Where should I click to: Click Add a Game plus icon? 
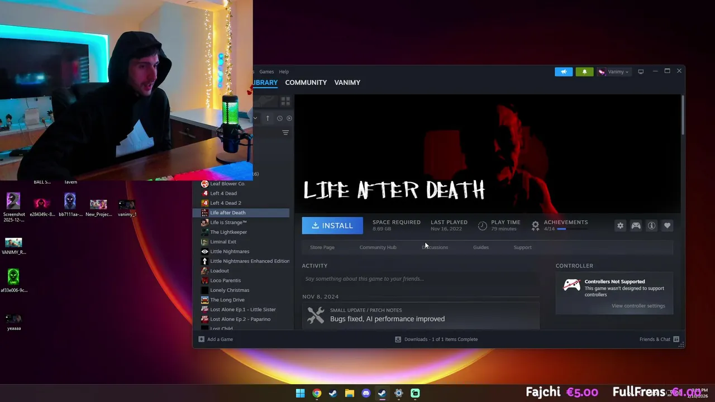(202, 339)
